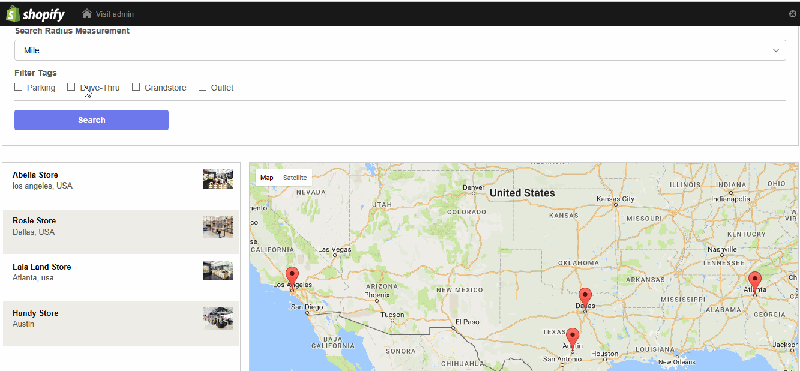800x371 pixels.
Task: Click the 'Filter Tags' heading
Action: [x=36, y=73]
